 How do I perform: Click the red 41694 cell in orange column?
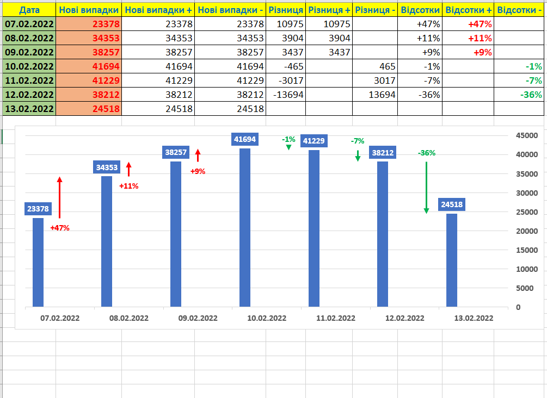[89, 66]
